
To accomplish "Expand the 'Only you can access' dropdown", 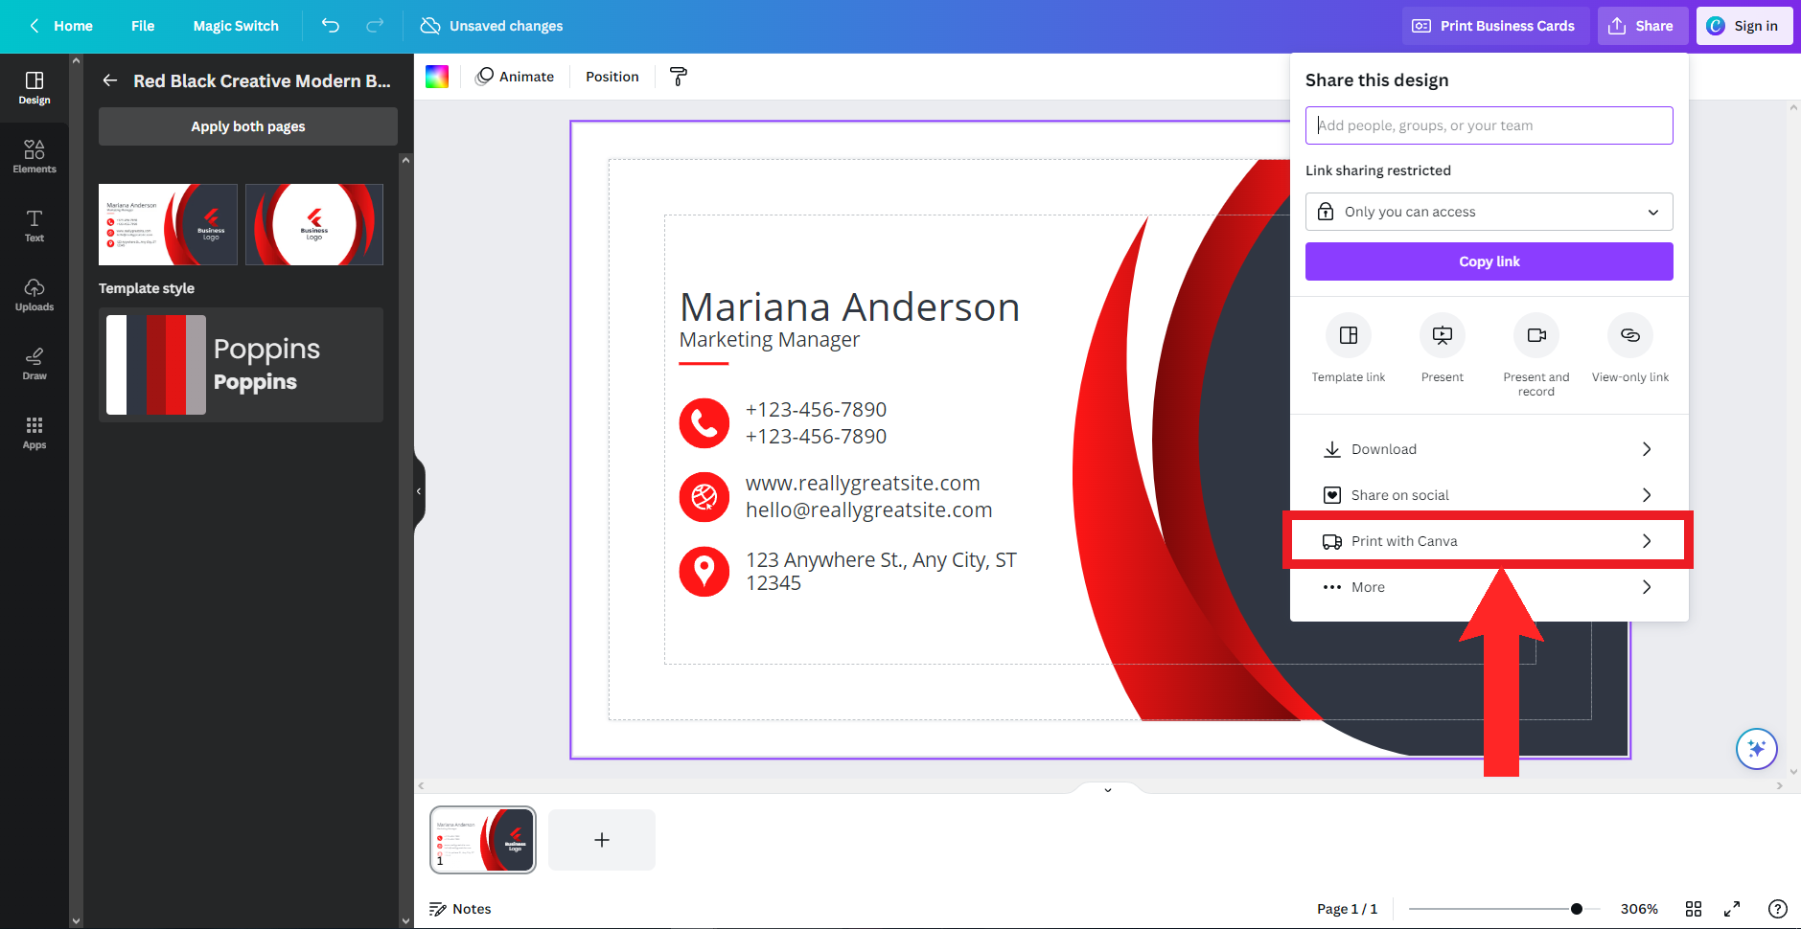I will click(1489, 212).
